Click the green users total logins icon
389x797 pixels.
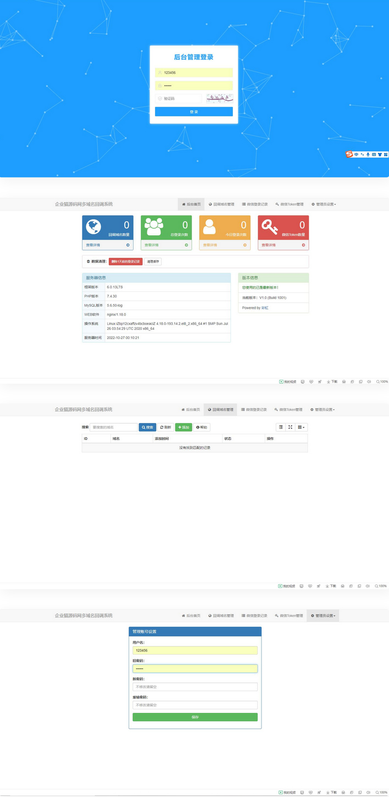tap(154, 227)
